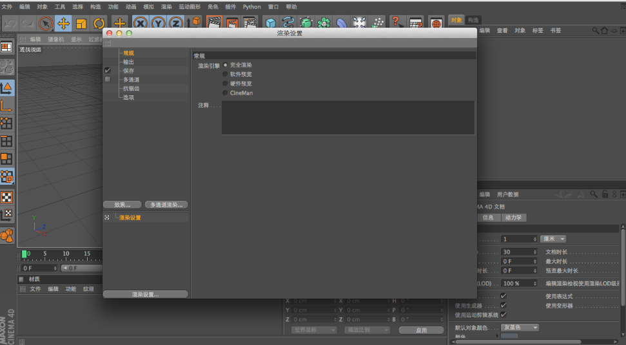Select the 完全渲染 render engine option
626x345 pixels.
tap(225, 64)
